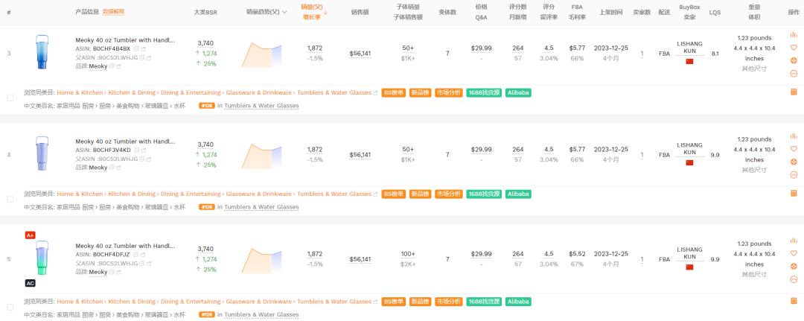Click the 1688找货源 button in row 4
This screenshot has width=804, height=321.
coord(484,194)
